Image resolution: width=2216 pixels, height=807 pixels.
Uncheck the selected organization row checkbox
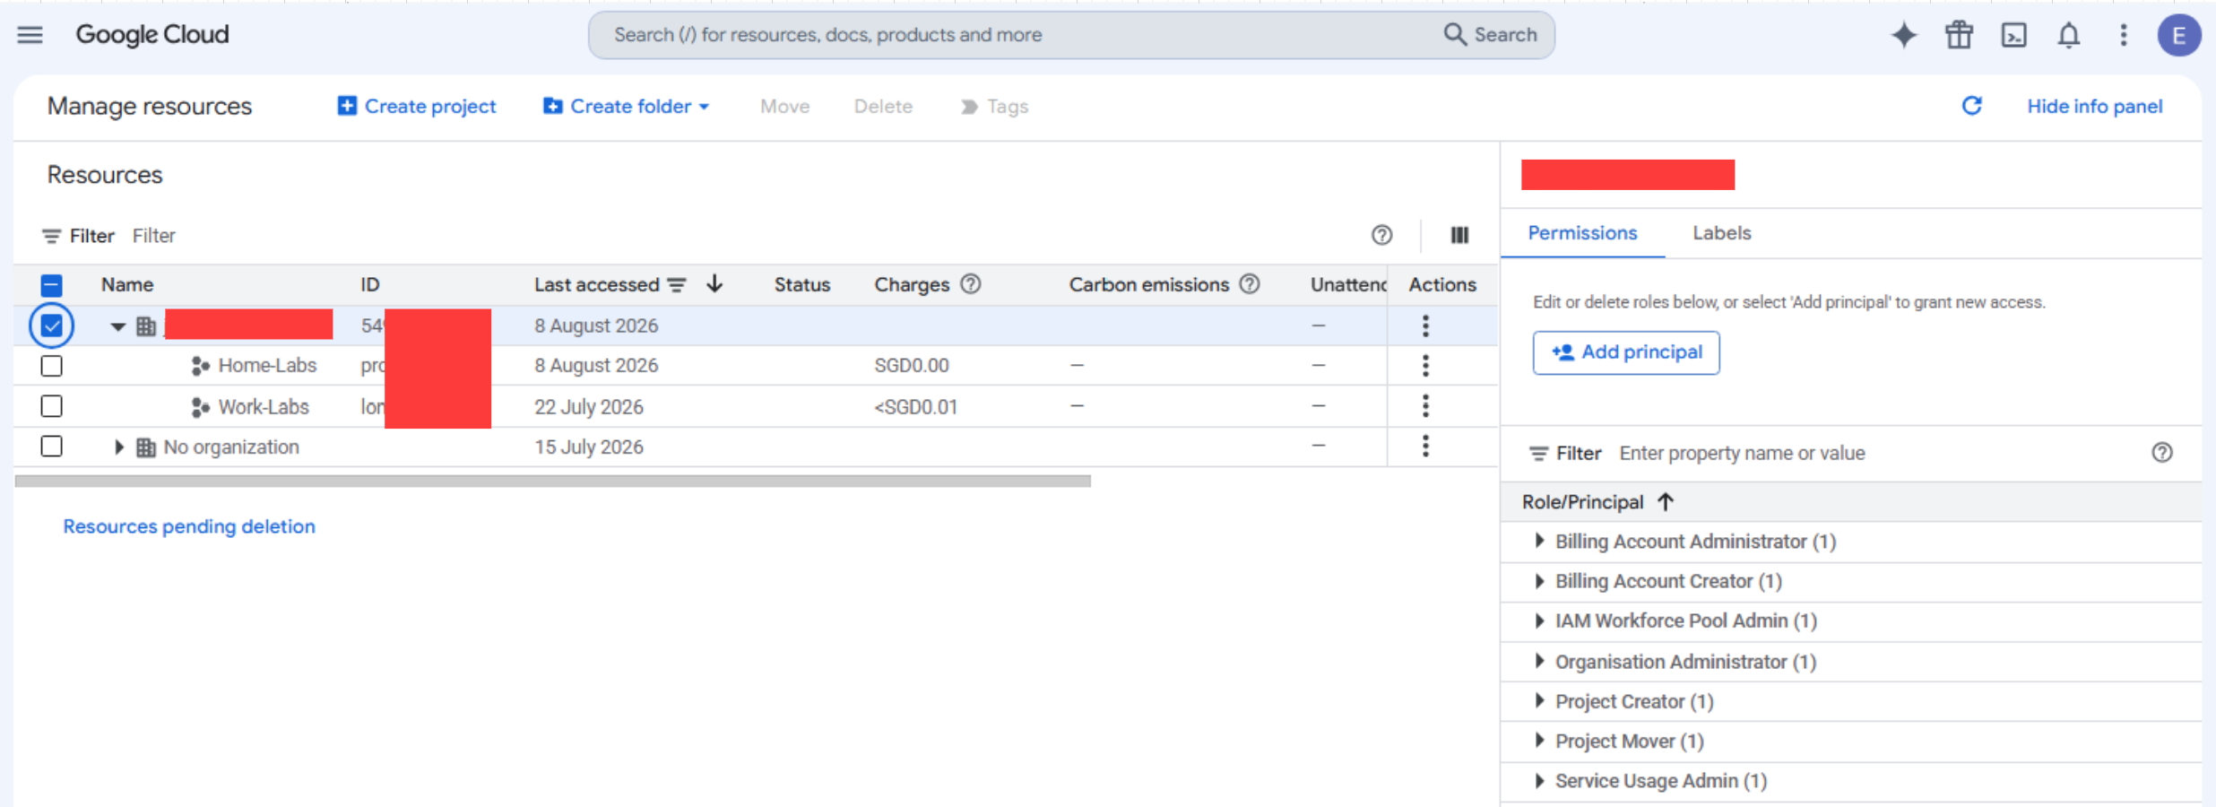click(52, 325)
